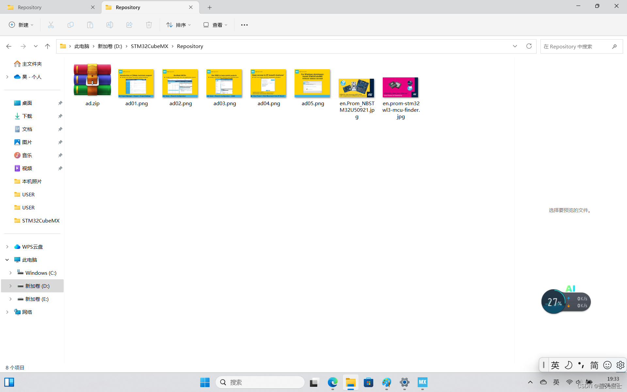Expand the 新加卷 (E:) drive tree

[10, 299]
